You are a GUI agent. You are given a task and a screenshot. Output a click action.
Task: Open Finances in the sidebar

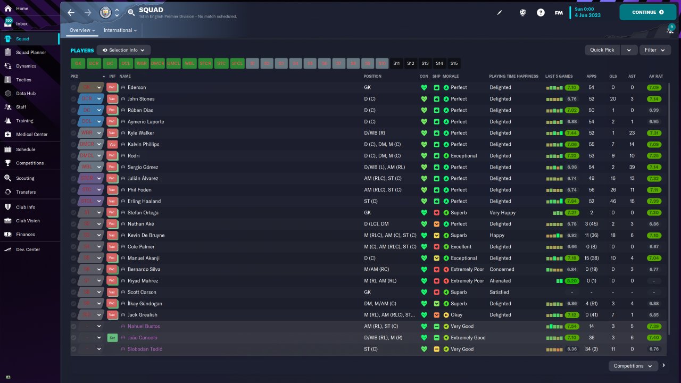30,235
